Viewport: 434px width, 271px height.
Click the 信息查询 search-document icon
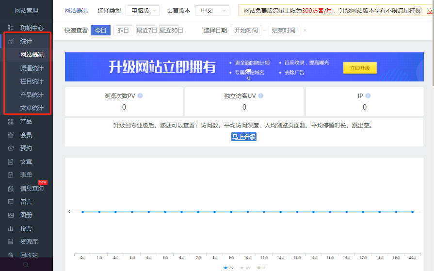tap(11, 189)
